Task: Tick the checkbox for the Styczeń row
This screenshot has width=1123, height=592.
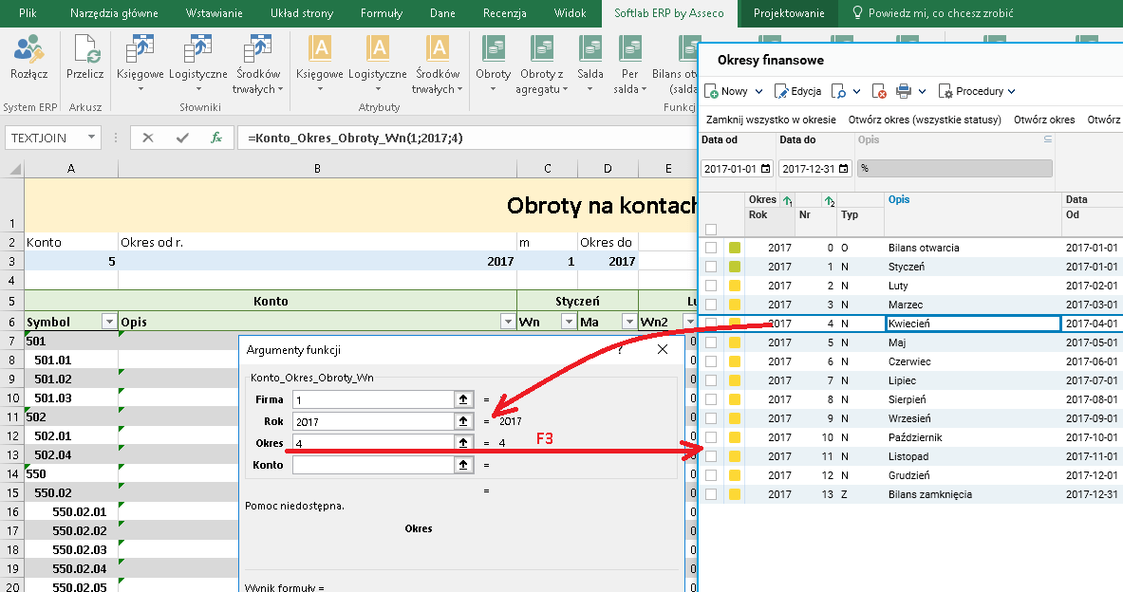Action: coord(711,267)
